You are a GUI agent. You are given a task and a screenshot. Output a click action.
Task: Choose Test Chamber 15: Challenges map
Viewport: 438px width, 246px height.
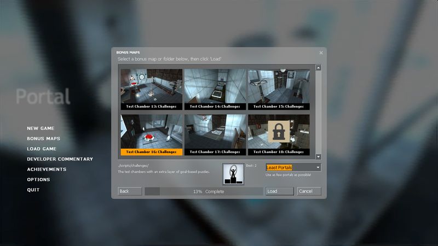[x=278, y=89]
